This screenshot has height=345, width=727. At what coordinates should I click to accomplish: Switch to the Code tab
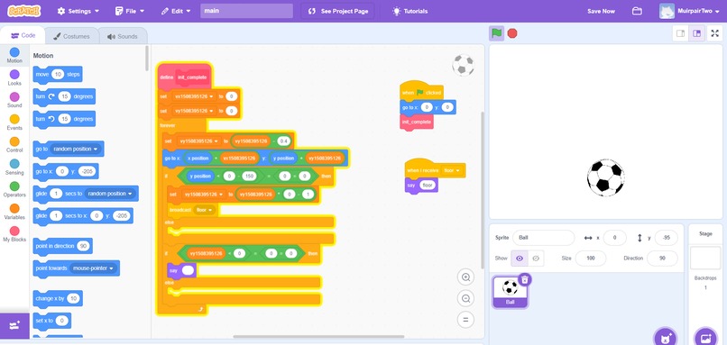pos(23,35)
